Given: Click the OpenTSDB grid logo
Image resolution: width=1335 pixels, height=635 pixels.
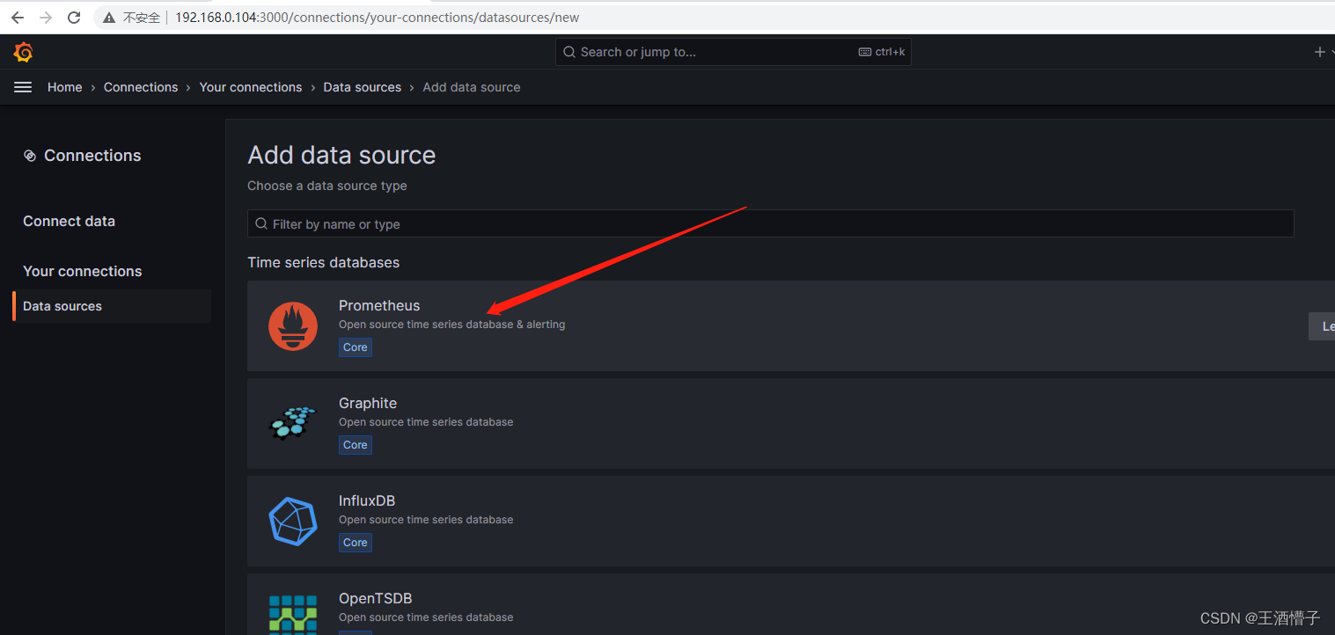Looking at the screenshot, I should [x=293, y=614].
